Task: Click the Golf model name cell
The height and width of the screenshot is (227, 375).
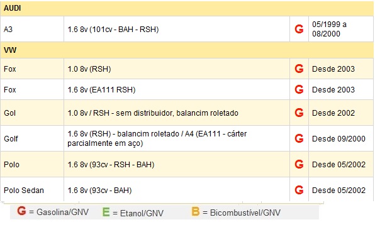Action: (32, 138)
